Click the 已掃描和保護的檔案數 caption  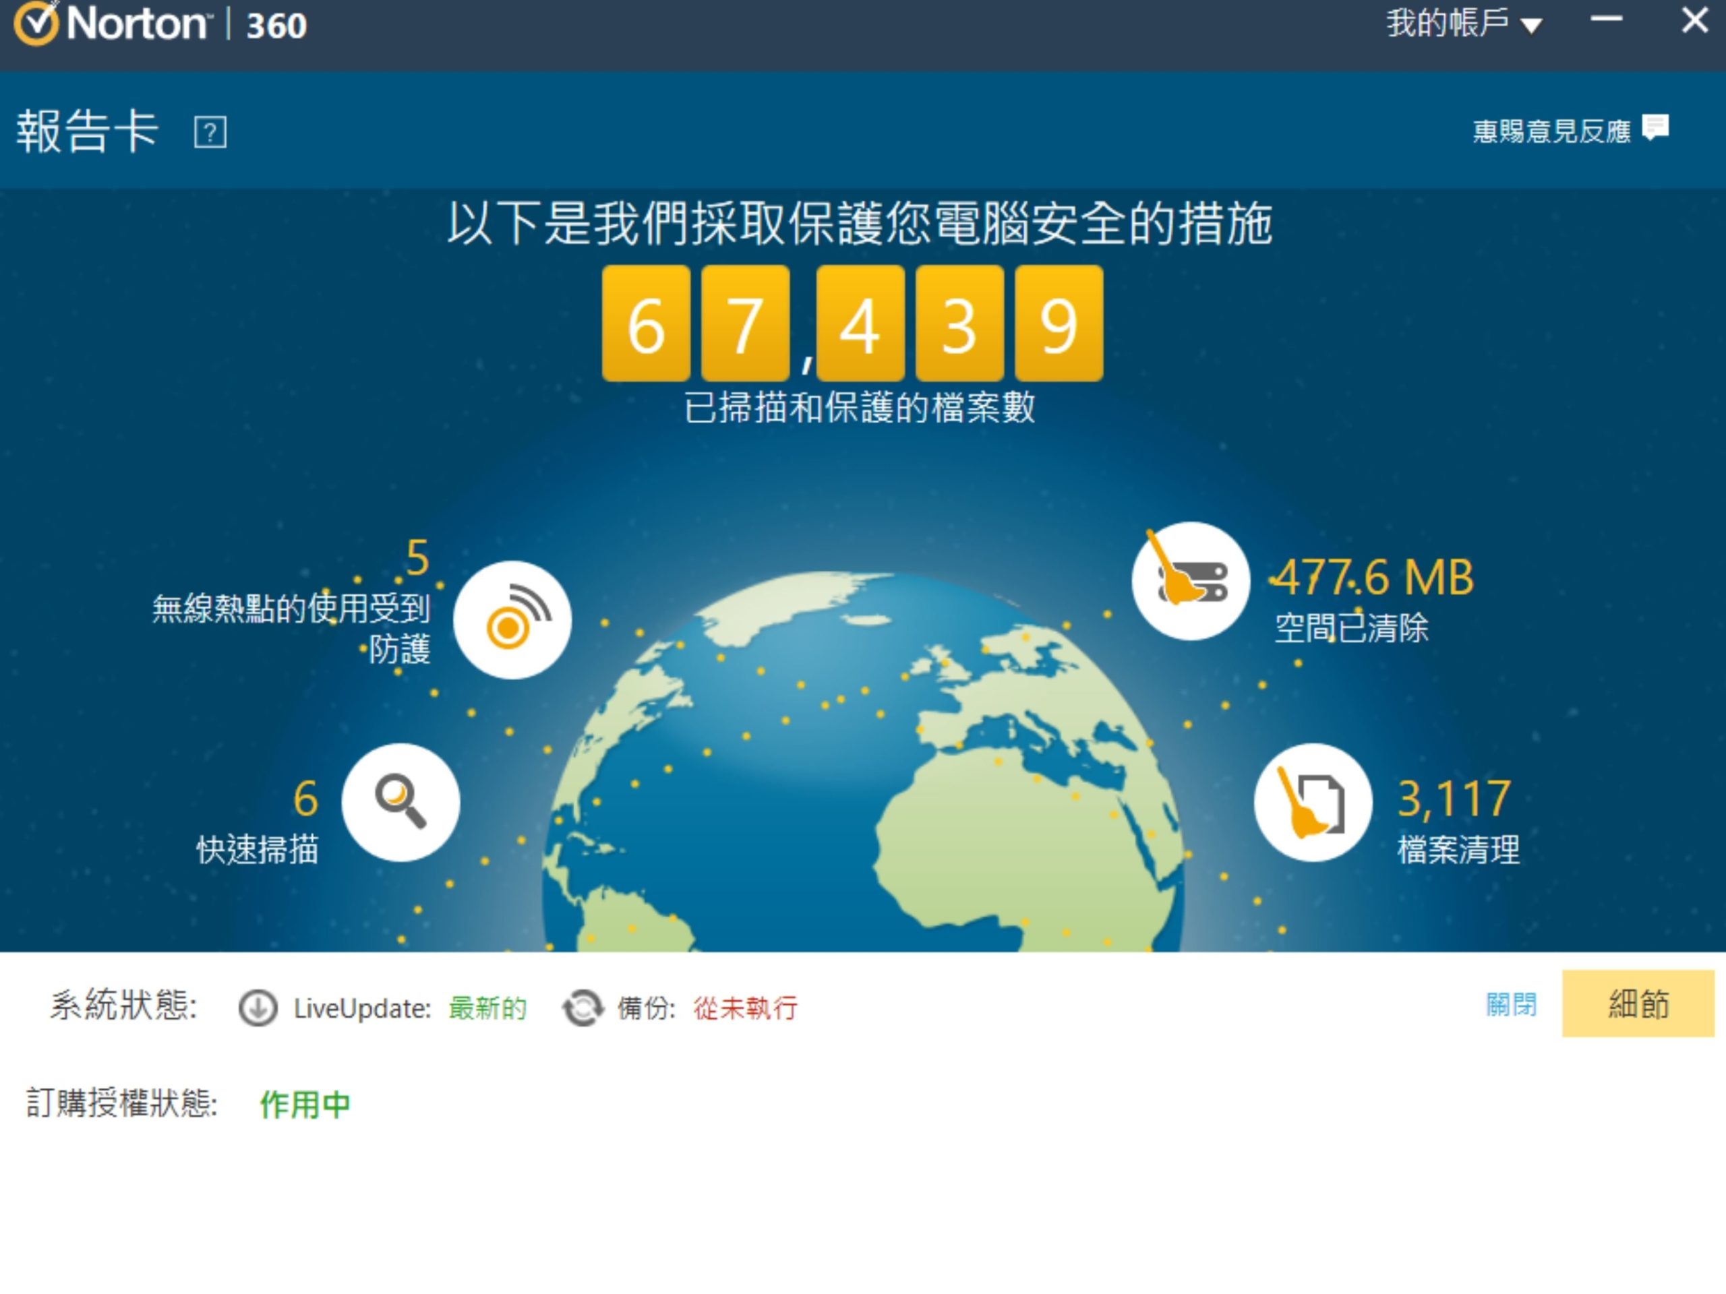860,407
